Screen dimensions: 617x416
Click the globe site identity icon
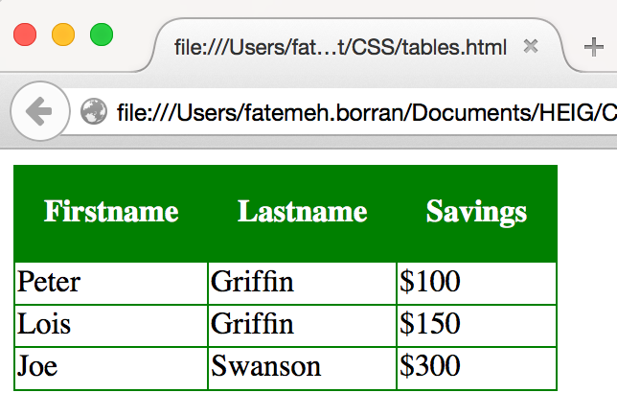(x=94, y=111)
